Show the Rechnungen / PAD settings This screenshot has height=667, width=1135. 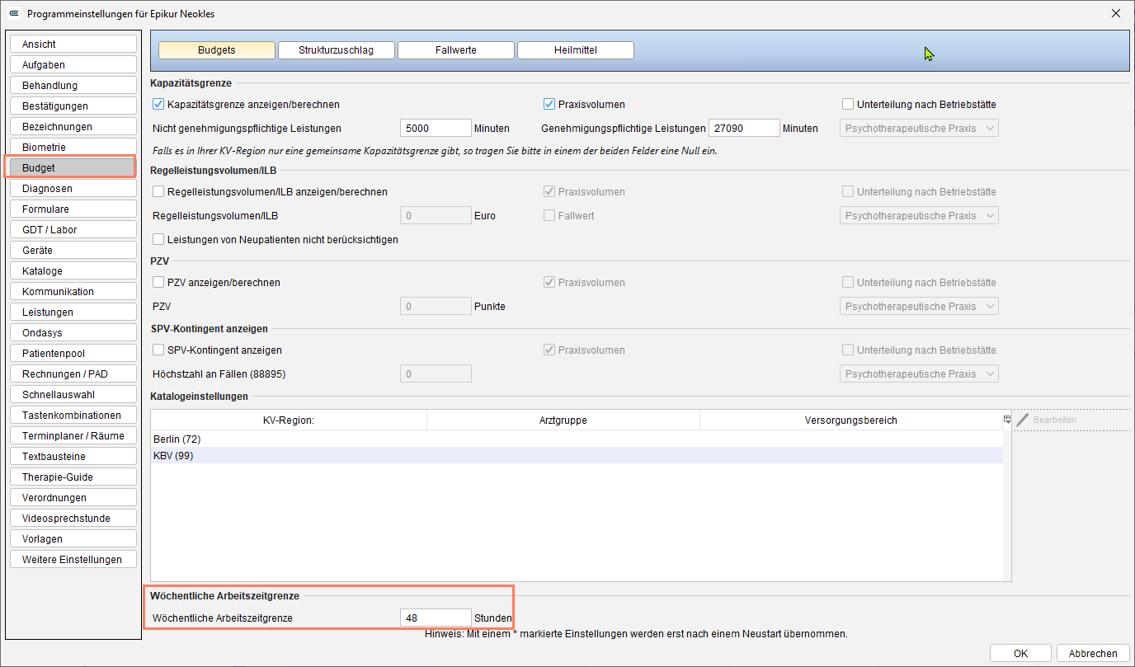[73, 374]
